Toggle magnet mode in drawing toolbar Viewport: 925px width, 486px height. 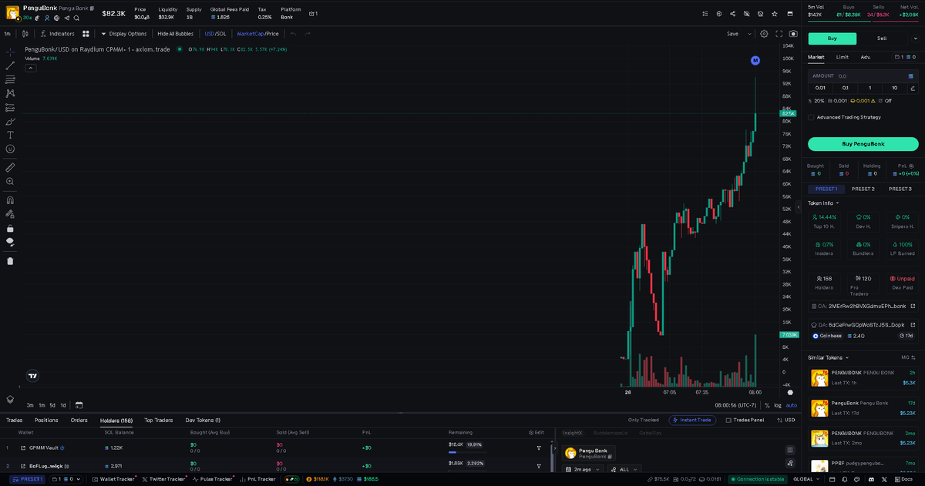click(x=10, y=200)
